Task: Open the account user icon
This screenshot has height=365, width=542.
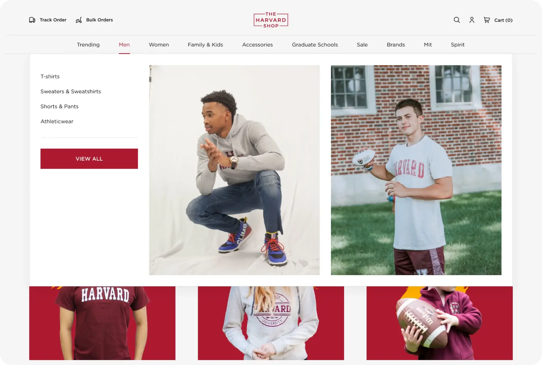Action: click(x=472, y=20)
